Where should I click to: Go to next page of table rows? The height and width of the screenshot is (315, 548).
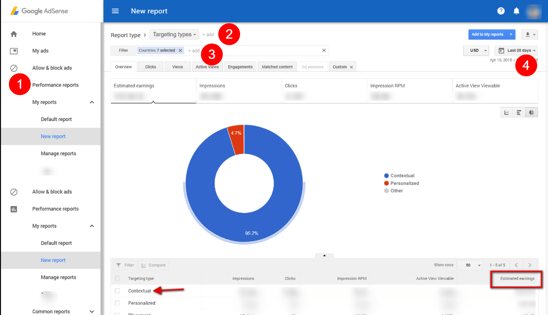(530, 265)
